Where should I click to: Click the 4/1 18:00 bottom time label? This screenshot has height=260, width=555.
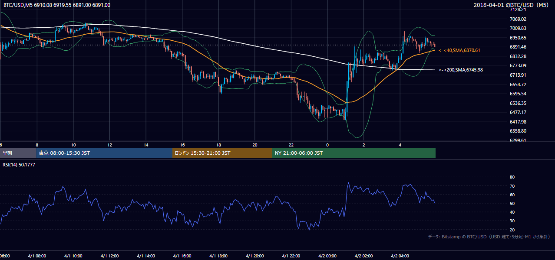point(218,256)
